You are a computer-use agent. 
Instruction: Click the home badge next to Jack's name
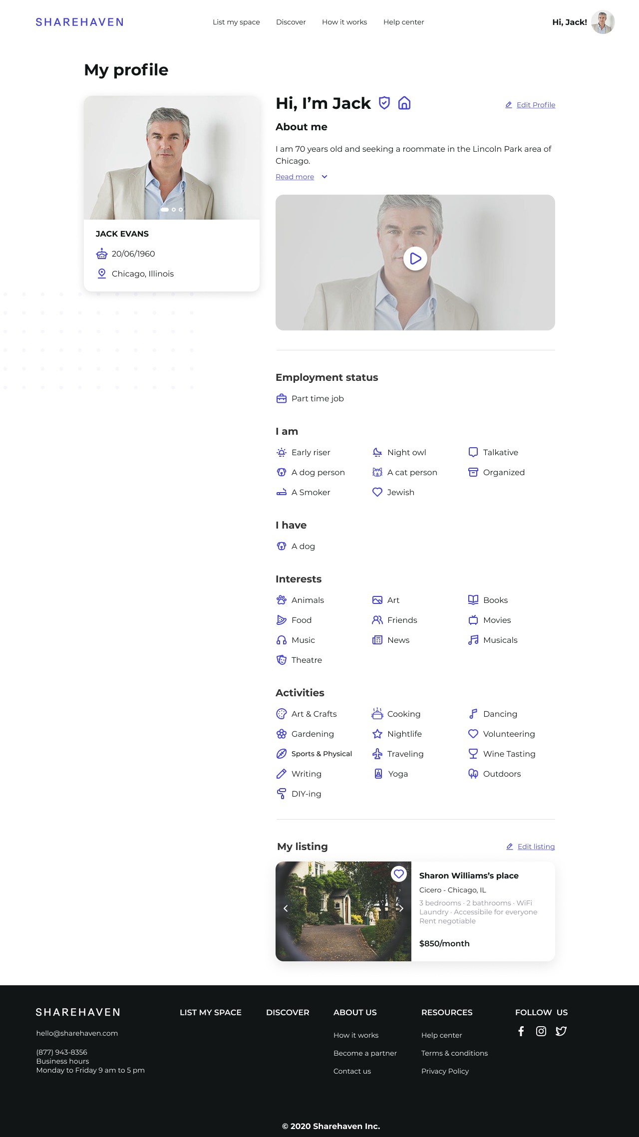coord(404,103)
